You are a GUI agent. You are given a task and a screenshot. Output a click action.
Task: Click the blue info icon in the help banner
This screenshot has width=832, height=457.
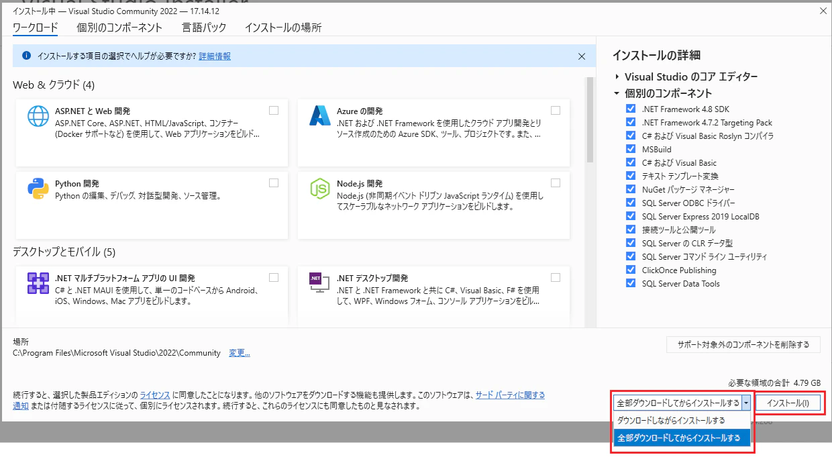26,56
